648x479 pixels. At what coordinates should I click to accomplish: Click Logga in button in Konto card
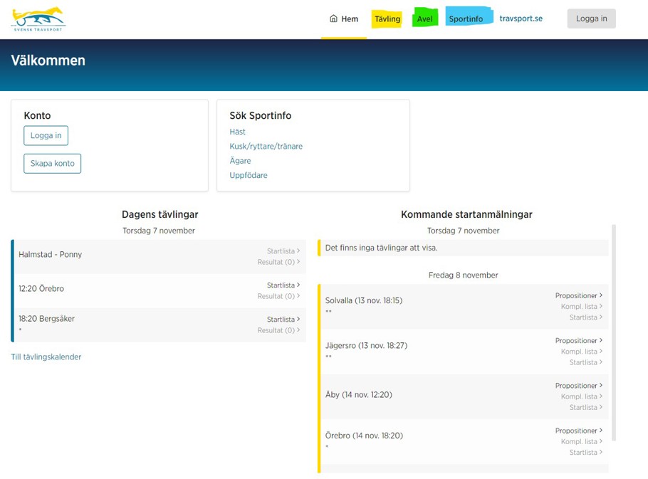[x=46, y=135]
